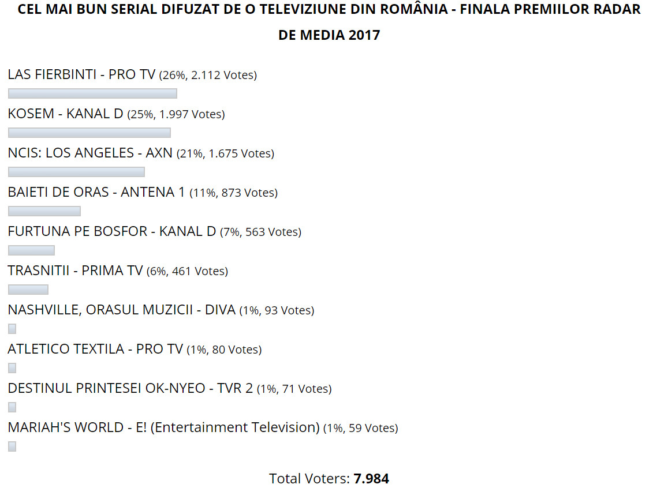Click the LAS FIERBINTI - PRO TV result bar
The height and width of the screenshot is (488, 653).
point(92,93)
